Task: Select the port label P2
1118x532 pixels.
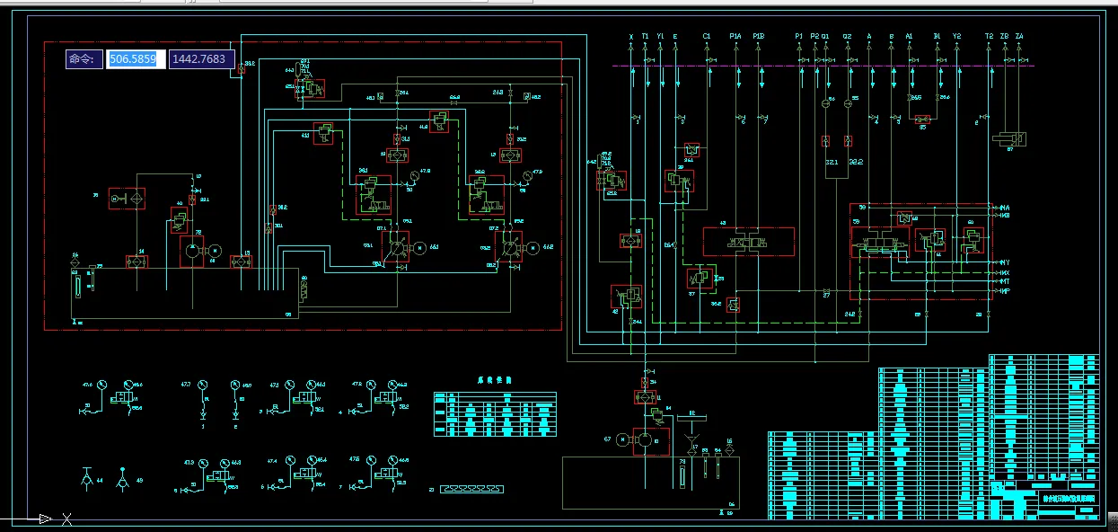Action: pos(814,36)
